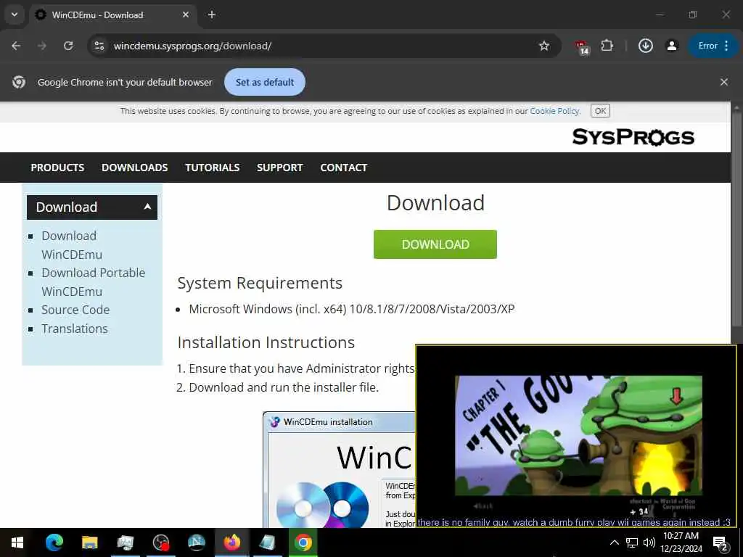This screenshot has height=557, width=743.
Task: Click the WinCDEmu installation screenshot
Action: click(339, 470)
